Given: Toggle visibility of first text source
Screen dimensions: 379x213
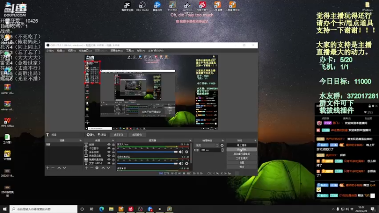Looking at the screenshot, I should coord(109,144).
